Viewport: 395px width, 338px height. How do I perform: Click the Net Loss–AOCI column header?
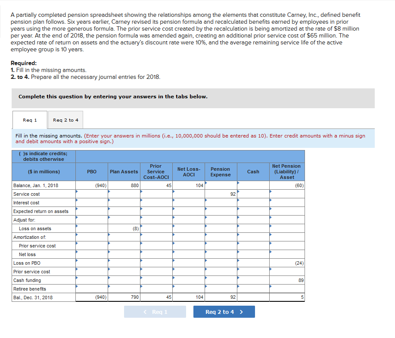[x=188, y=172]
